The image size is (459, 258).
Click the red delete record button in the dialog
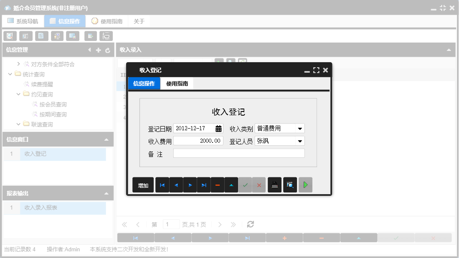(218, 185)
